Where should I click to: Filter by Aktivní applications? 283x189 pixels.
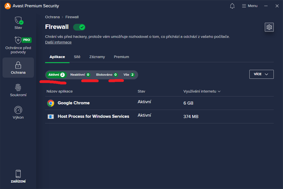(x=56, y=75)
